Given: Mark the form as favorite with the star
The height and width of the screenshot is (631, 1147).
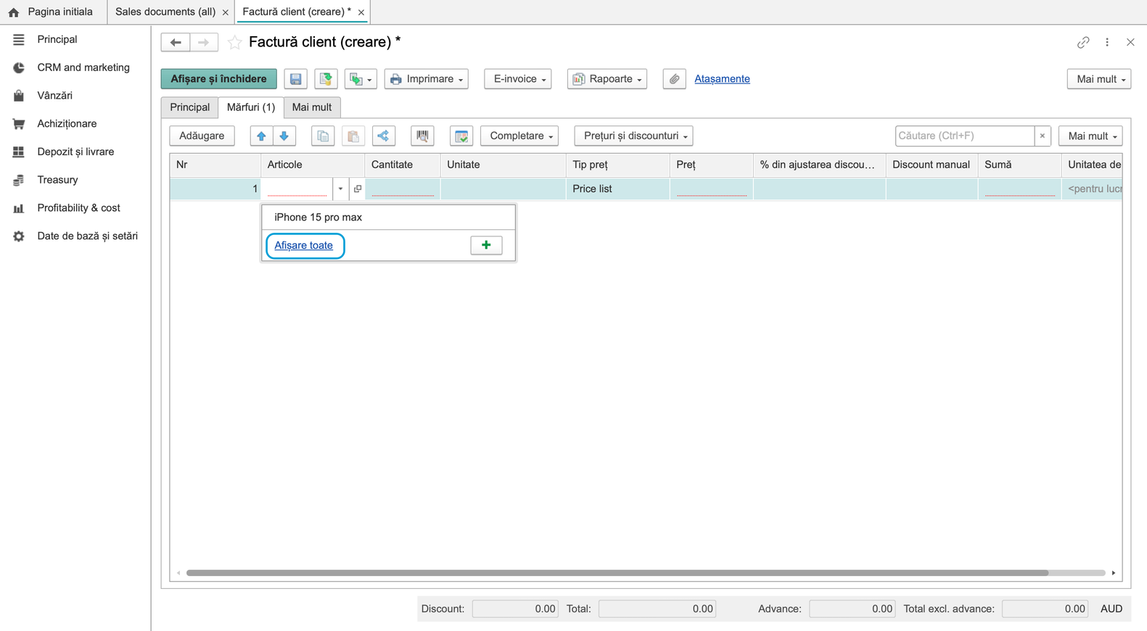Looking at the screenshot, I should [234, 42].
